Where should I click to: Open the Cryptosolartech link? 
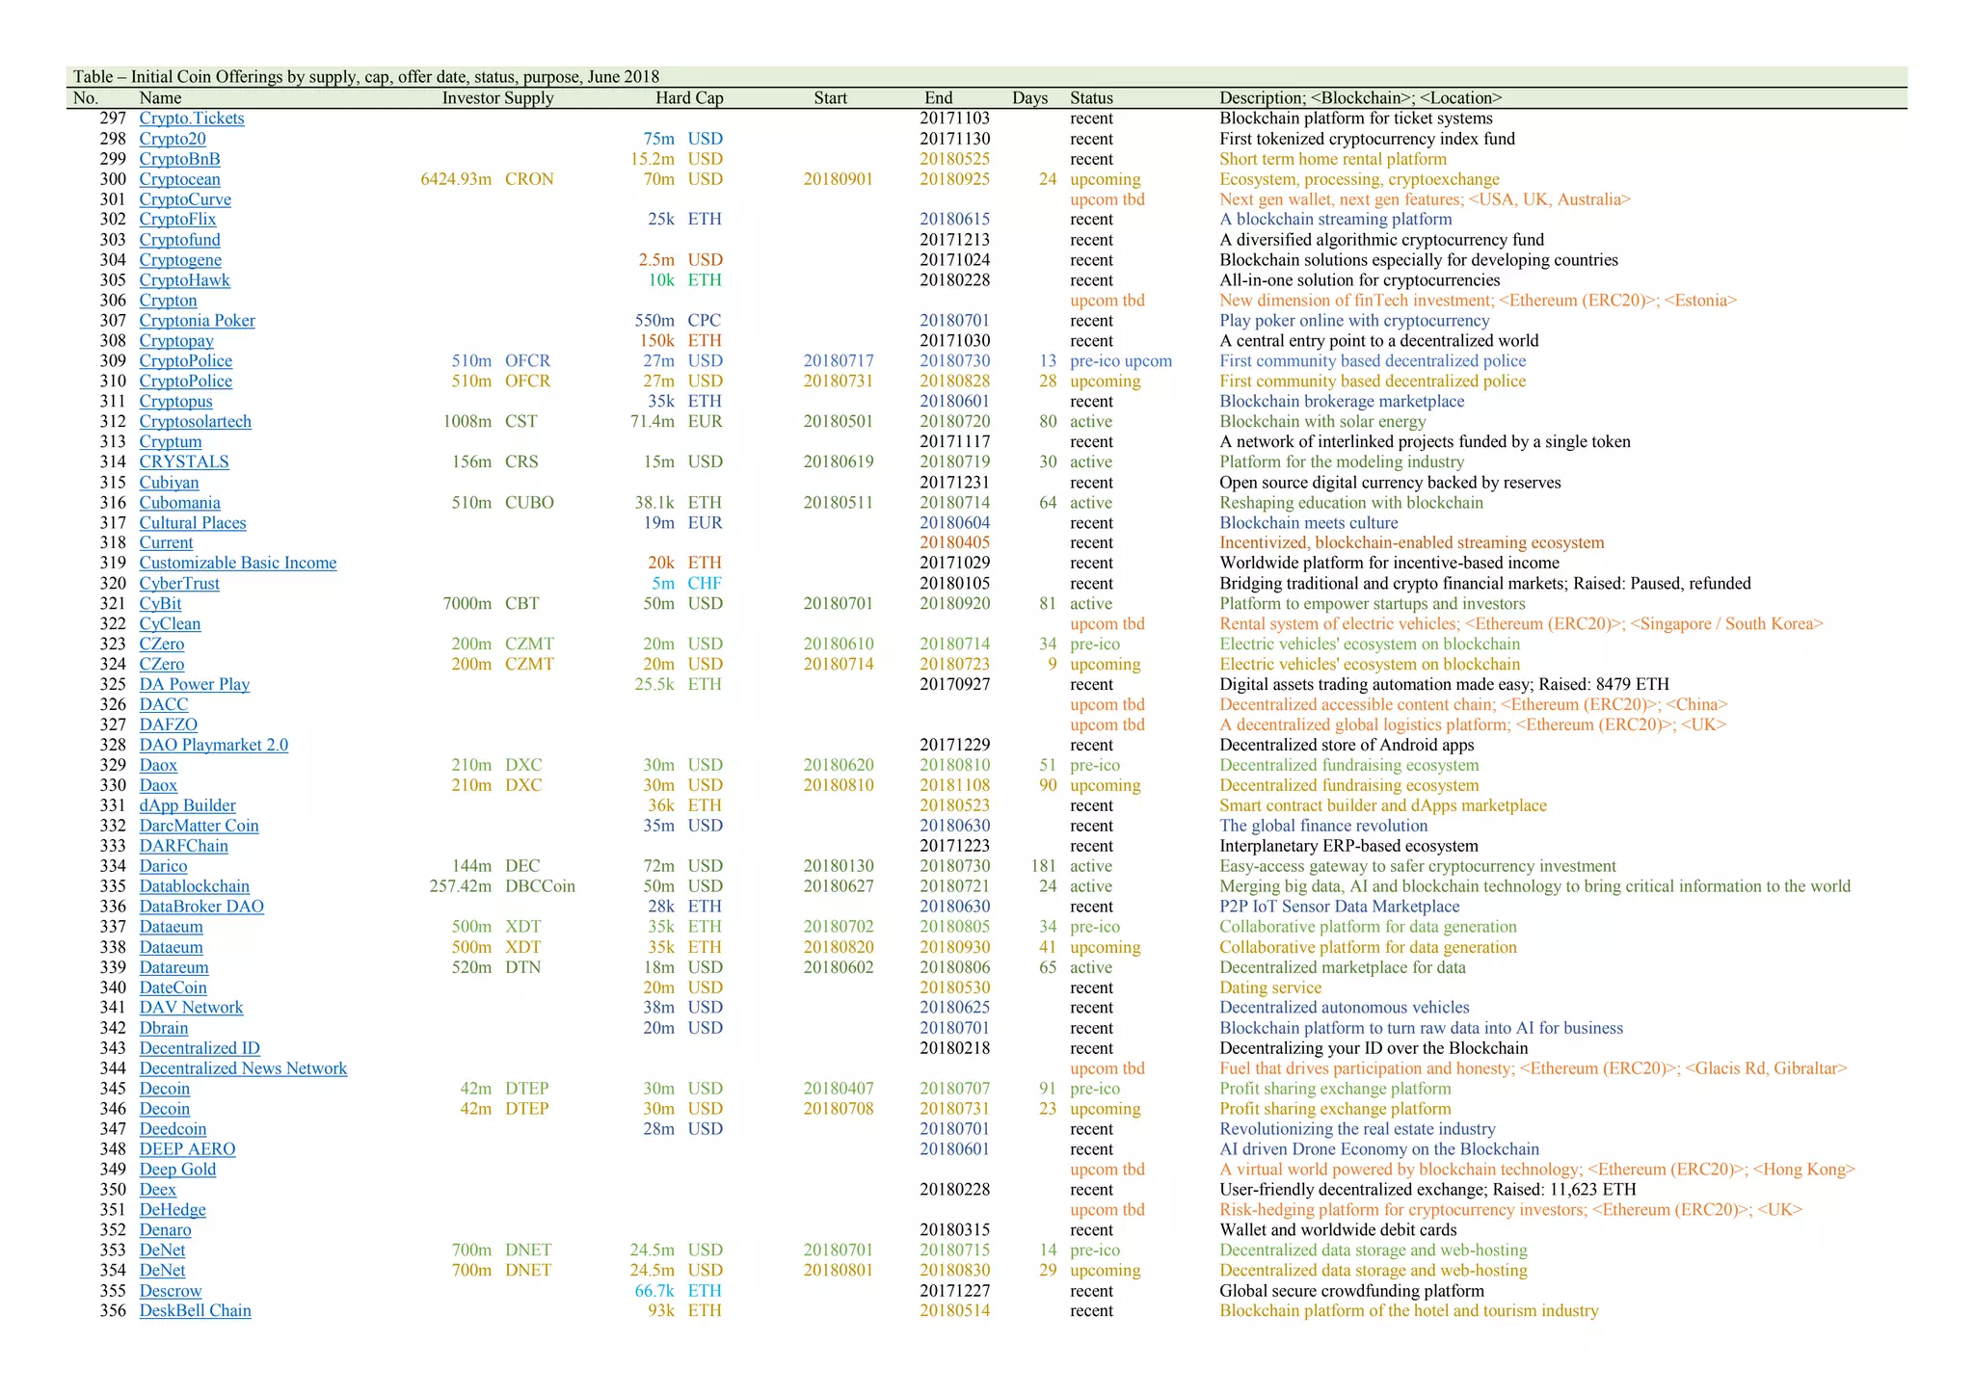195,422
